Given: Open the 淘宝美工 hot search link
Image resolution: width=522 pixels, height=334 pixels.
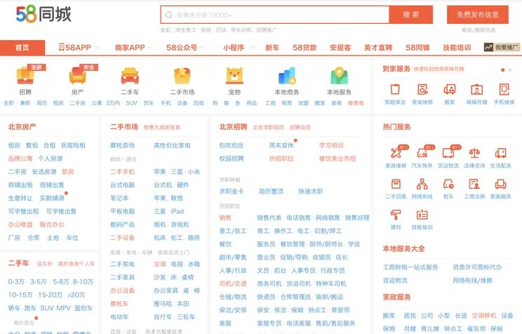Looking at the screenshot, I should [186, 30].
